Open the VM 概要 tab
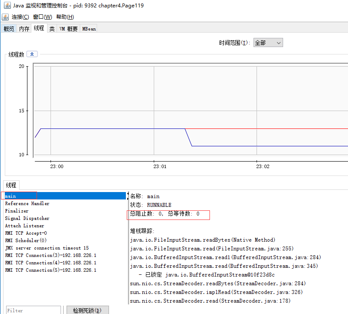Screen dimensions: 348x314 (x=68, y=29)
